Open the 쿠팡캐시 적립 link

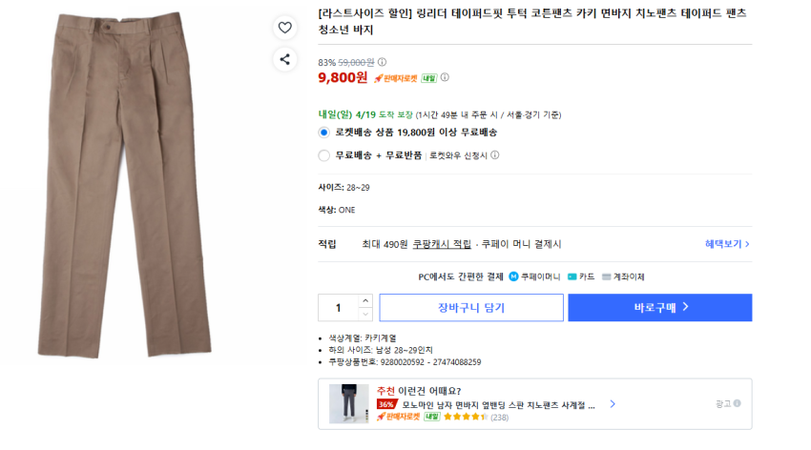tap(442, 244)
